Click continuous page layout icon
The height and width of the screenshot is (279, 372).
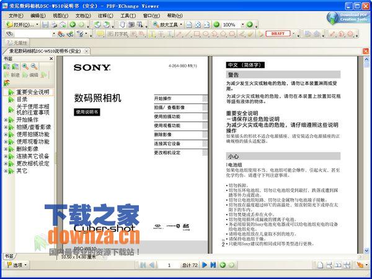point(329,265)
